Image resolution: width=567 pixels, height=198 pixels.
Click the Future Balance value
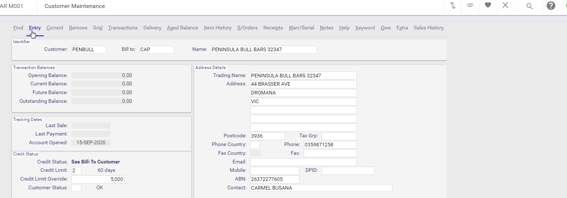point(102,93)
